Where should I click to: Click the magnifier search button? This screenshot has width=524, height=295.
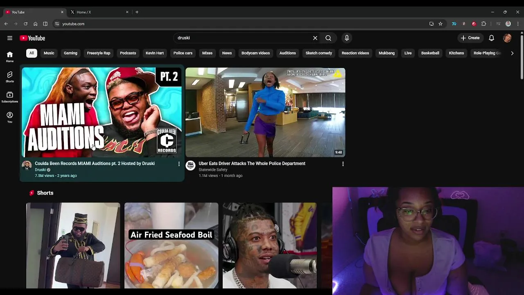pyautogui.click(x=328, y=38)
